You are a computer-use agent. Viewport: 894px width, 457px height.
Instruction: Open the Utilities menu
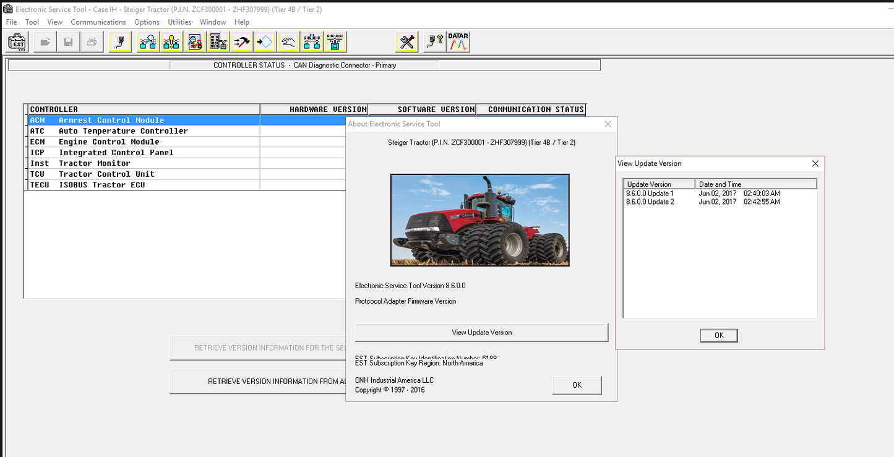click(179, 22)
